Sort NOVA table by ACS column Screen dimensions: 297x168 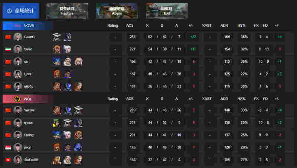130,25
